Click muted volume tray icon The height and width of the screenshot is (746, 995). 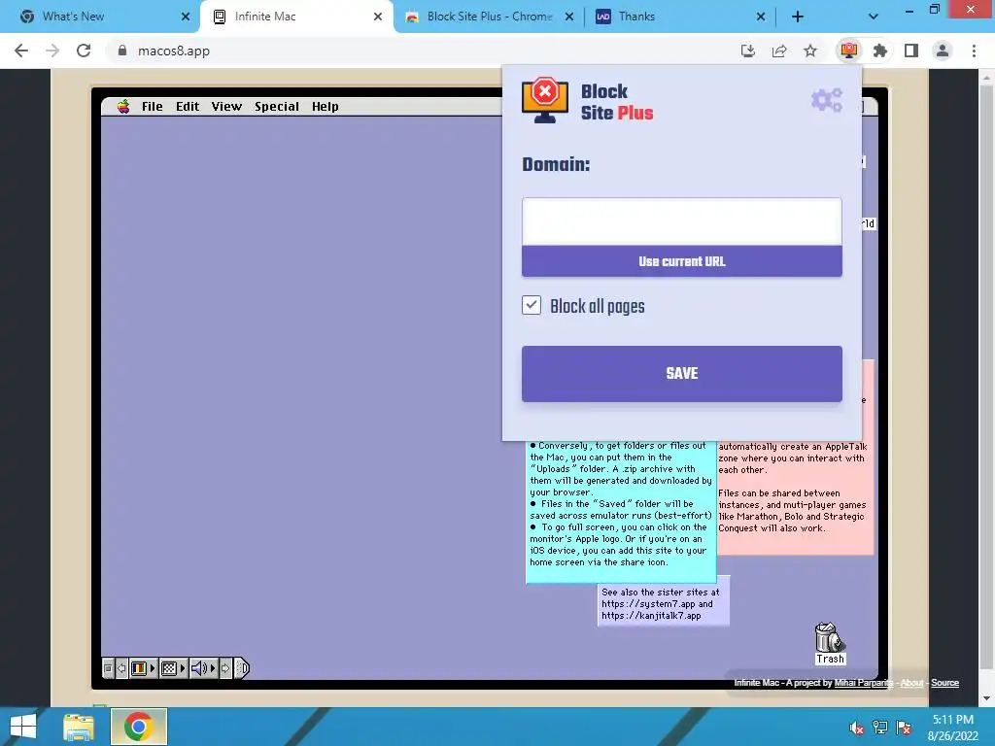tap(857, 728)
